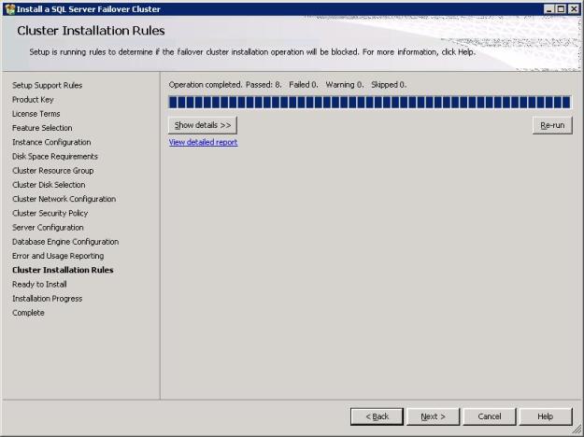Open the View detailed report link

[x=203, y=142]
